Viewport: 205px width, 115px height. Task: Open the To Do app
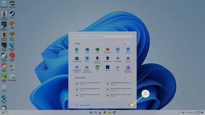(x=118, y=68)
